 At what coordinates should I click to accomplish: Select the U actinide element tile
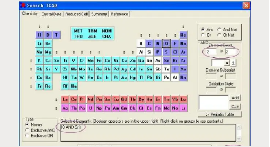click(90, 108)
